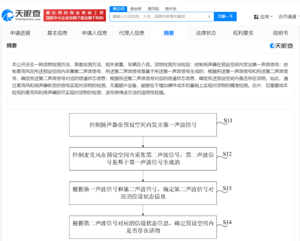Go to the 代理人信息 tab
Viewport: 300px width, 241px height.
pos(132,33)
